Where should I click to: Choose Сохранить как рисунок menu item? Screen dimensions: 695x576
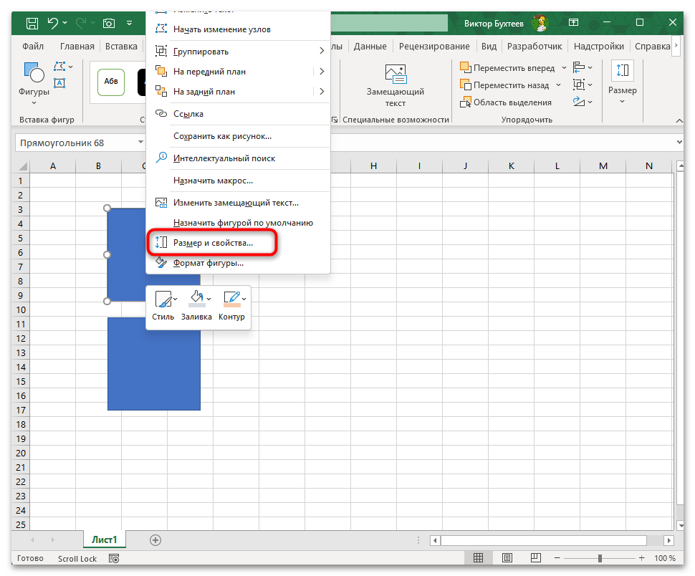[238, 136]
